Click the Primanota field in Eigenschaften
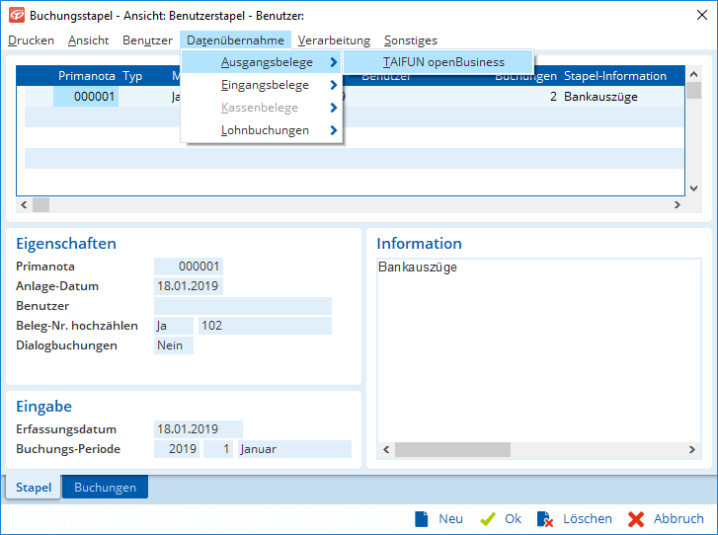 [x=189, y=267]
